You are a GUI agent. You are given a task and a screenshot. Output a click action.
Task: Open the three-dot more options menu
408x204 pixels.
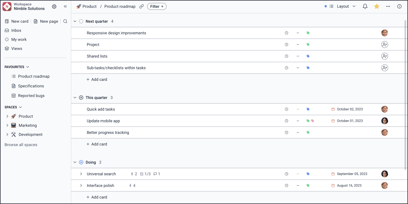pos(388,6)
